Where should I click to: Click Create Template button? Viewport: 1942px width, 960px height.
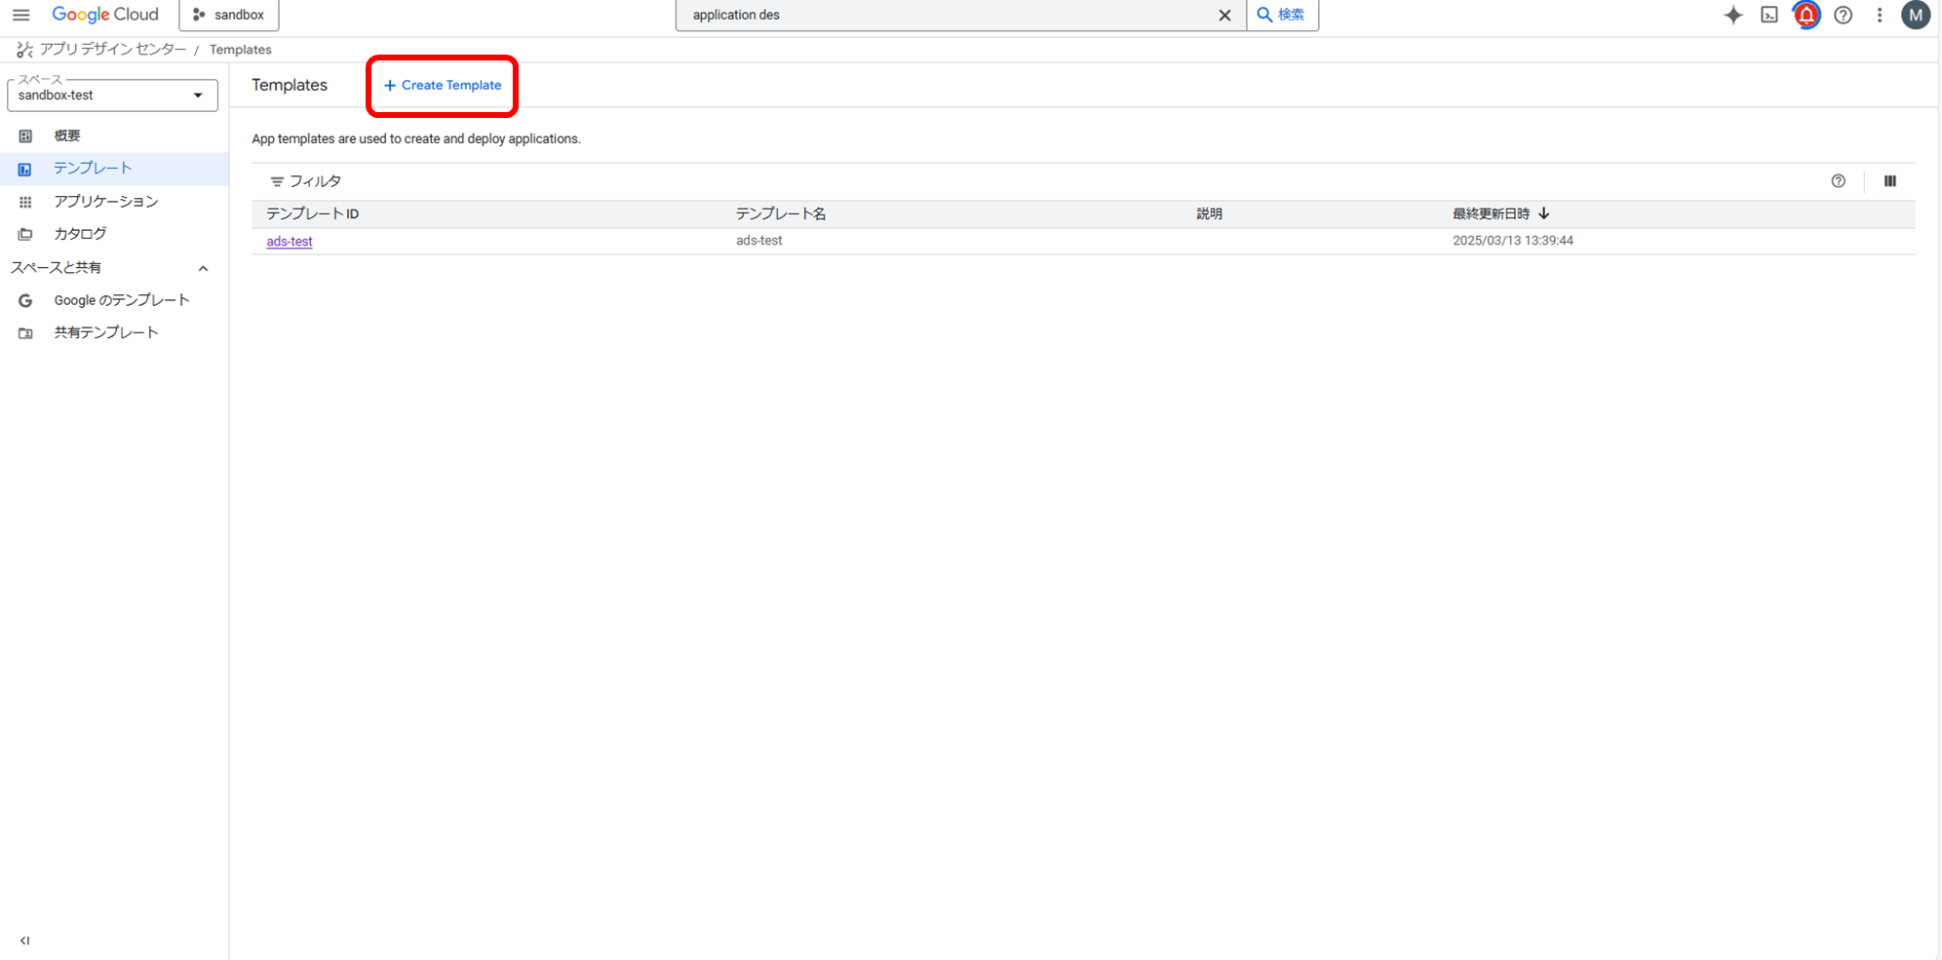(443, 86)
